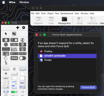Select the switch toggle widget
The image size is (104, 96).
point(23,58)
